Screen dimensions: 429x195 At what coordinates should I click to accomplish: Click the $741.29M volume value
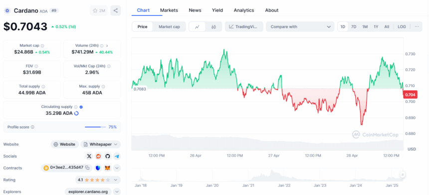pos(82,52)
